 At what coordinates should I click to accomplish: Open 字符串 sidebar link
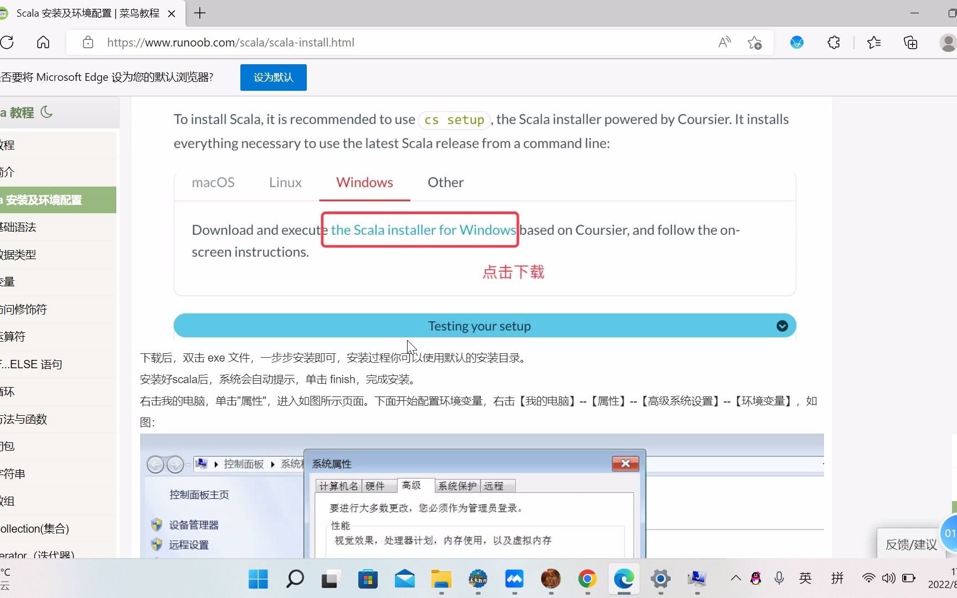point(58,474)
